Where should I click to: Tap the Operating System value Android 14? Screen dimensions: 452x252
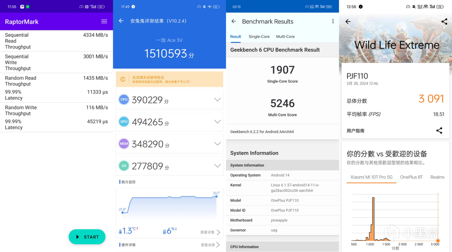tap(280, 175)
